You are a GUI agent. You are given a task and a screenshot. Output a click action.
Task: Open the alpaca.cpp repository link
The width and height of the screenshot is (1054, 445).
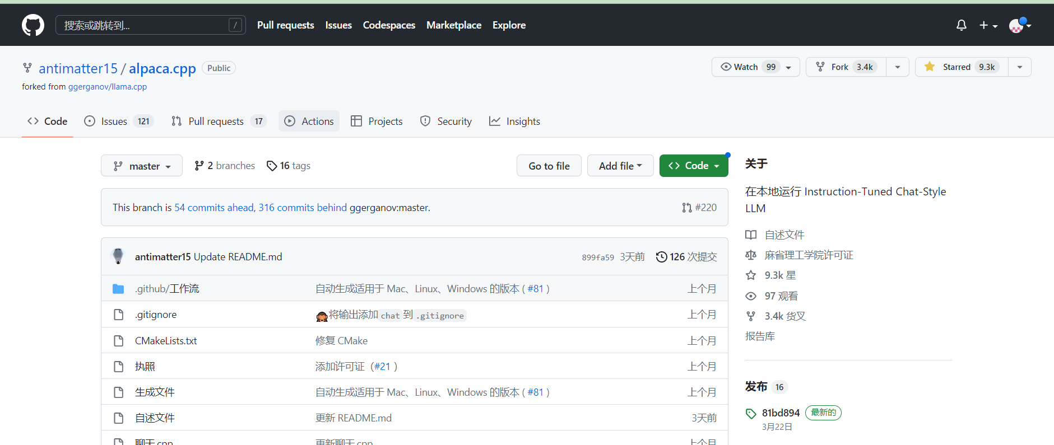[162, 68]
